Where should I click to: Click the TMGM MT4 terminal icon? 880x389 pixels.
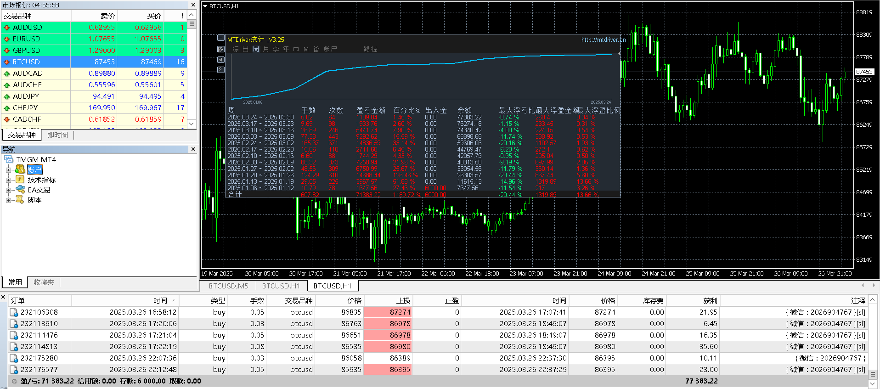point(9,159)
